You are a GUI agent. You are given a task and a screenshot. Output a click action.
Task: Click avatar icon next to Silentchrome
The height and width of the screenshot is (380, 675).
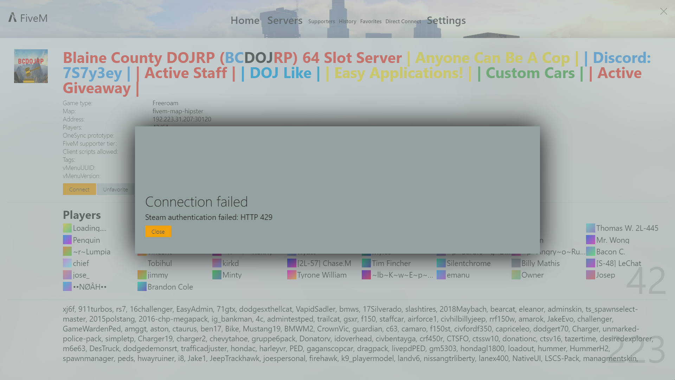[x=441, y=263]
